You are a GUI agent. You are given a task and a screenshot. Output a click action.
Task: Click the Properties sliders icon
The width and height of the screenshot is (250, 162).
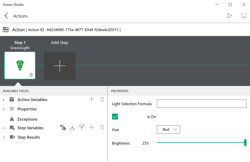[x=12, y=109]
